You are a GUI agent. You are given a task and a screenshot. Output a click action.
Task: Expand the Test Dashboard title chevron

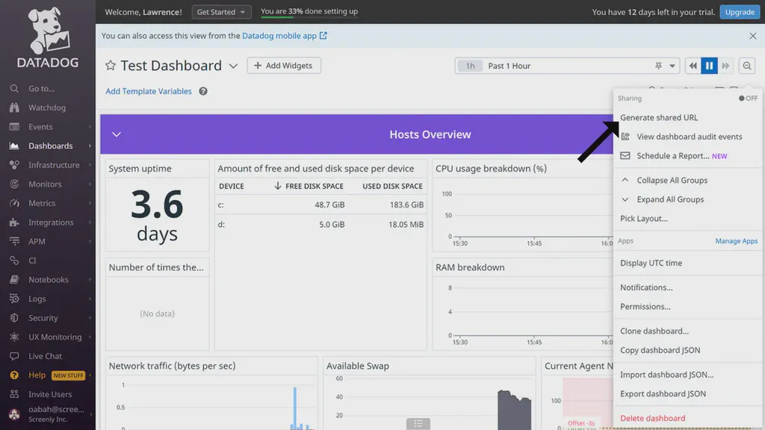[x=233, y=66]
